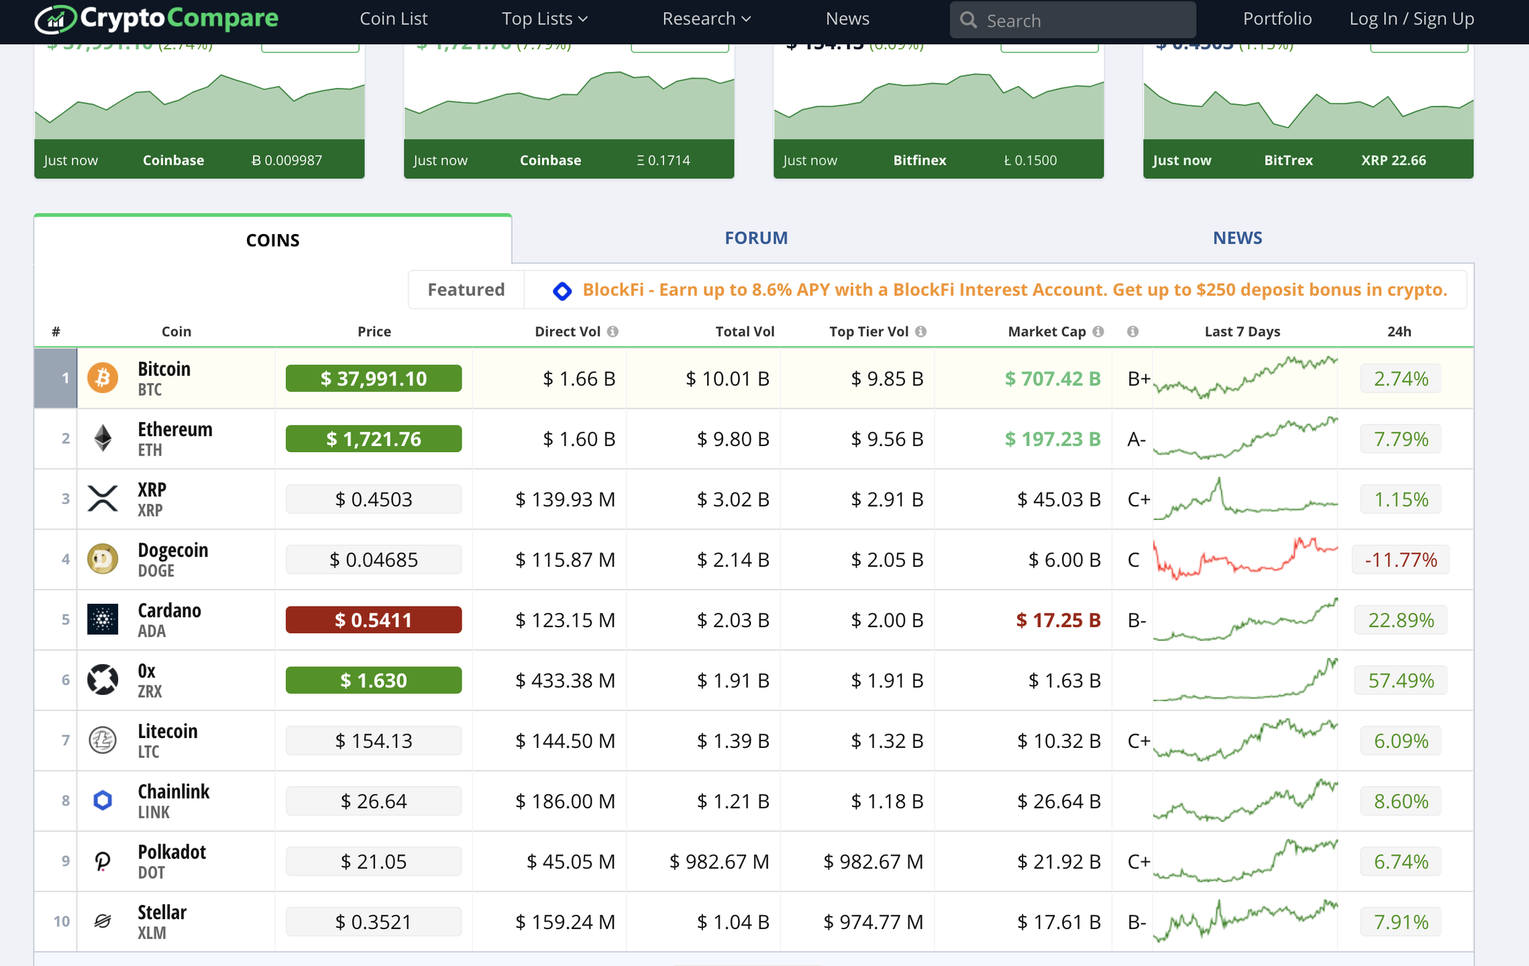Click the Dogecoin DOGE logo
1529x966 pixels.
(103, 559)
